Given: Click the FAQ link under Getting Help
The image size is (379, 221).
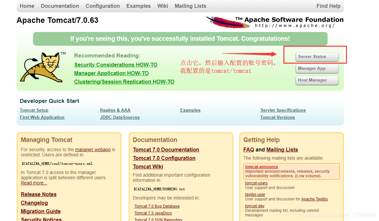Looking at the screenshot, I should point(249,150).
